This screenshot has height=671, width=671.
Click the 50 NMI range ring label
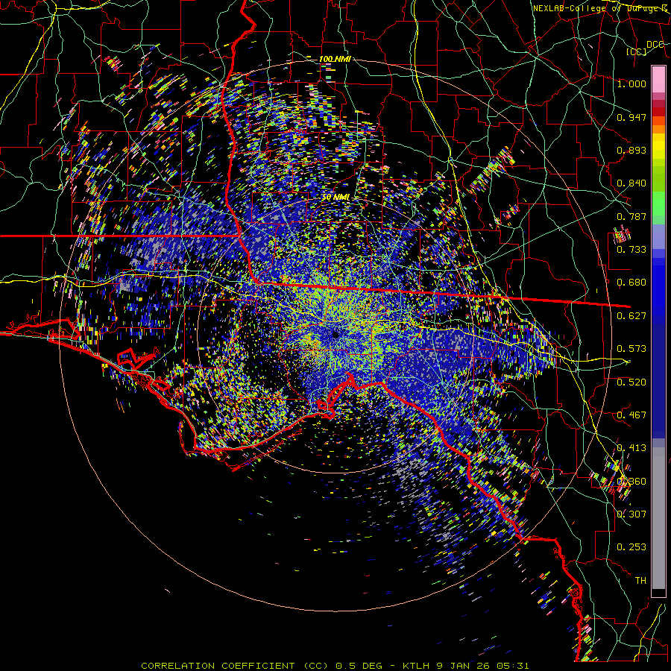click(335, 198)
